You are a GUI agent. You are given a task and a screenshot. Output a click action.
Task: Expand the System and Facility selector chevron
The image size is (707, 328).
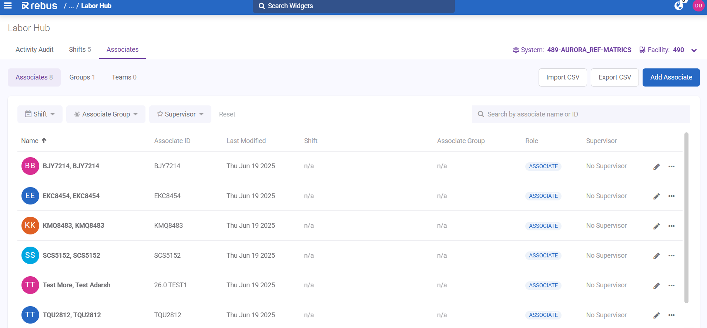[694, 50]
